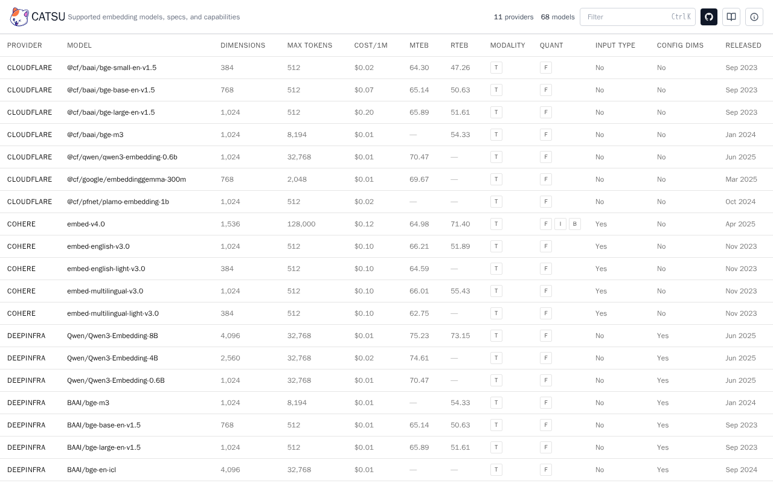773x483 pixels.
Task: Click the CONFIG DIMS column header
Action: 680,45
